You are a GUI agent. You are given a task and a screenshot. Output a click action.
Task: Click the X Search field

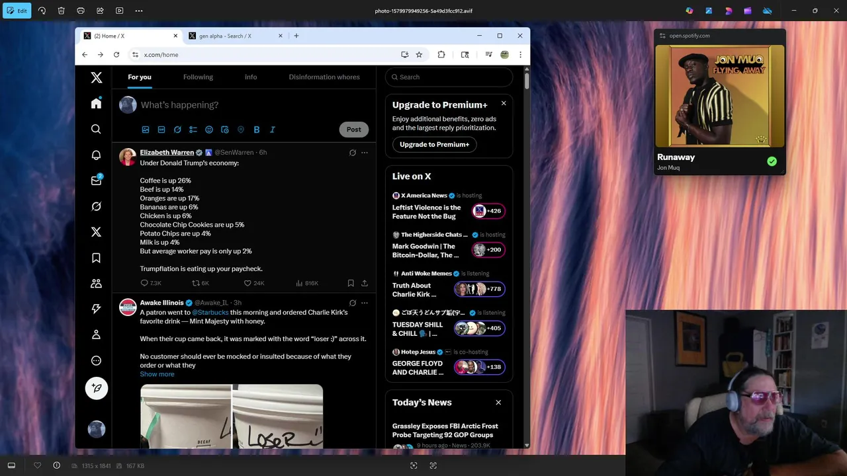(449, 77)
